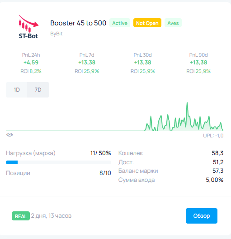
Task: Click the ST-Bot logo icon
Action: pyautogui.click(x=28, y=27)
